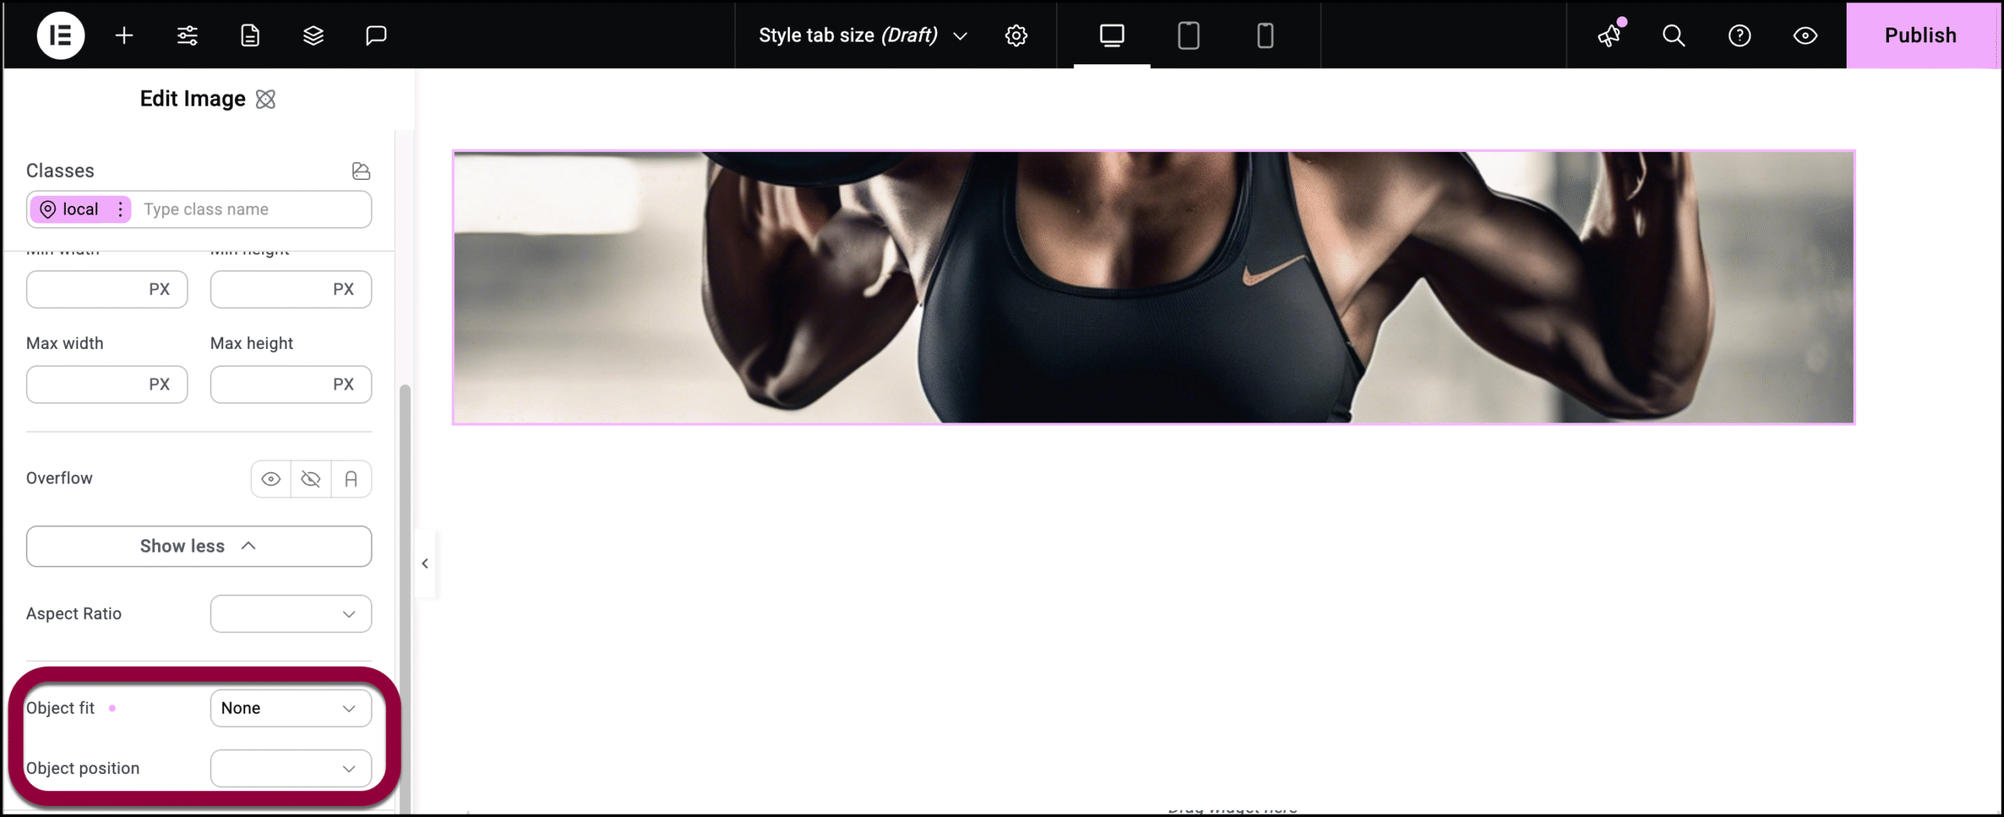Open the notes comment icon
2004x817 pixels.
pyautogui.click(x=376, y=35)
